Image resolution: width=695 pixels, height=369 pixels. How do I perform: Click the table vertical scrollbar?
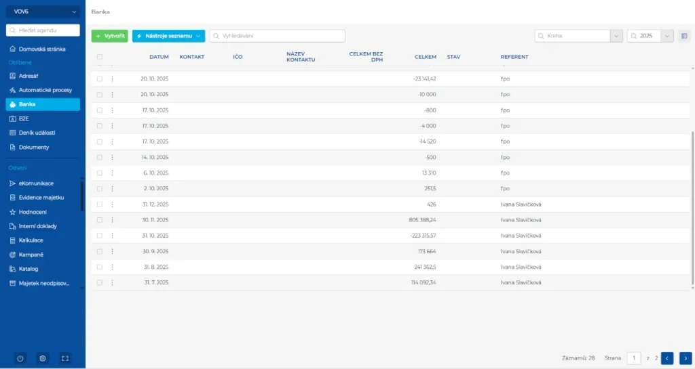(692, 203)
